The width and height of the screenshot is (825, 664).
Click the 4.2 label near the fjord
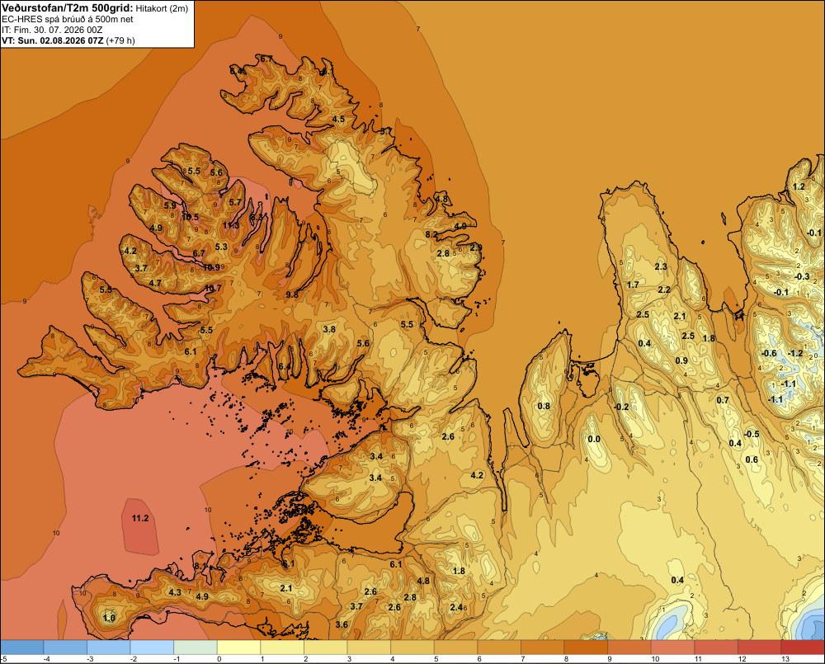coord(477,475)
